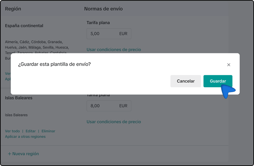Viewport: 254px width, 166px height.
Task: Open Ver todo for Islas Baleares
Action: click(12, 131)
